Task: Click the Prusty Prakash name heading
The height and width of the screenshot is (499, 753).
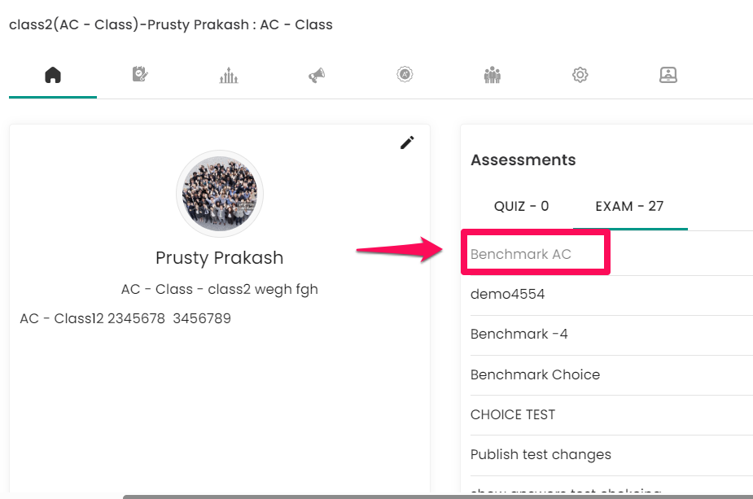Action: 220,258
